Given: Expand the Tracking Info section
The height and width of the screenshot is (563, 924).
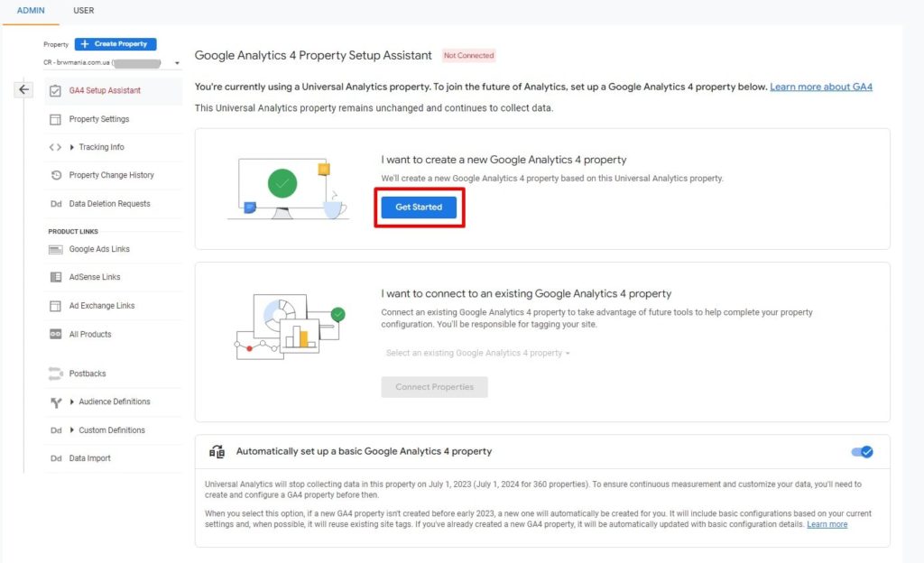Looking at the screenshot, I should coord(101,146).
